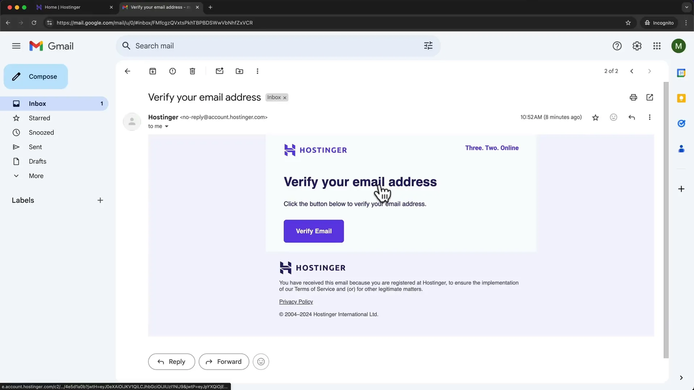The height and width of the screenshot is (390, 694).
Task: Go back in browser history
Action: click(8, 23)
